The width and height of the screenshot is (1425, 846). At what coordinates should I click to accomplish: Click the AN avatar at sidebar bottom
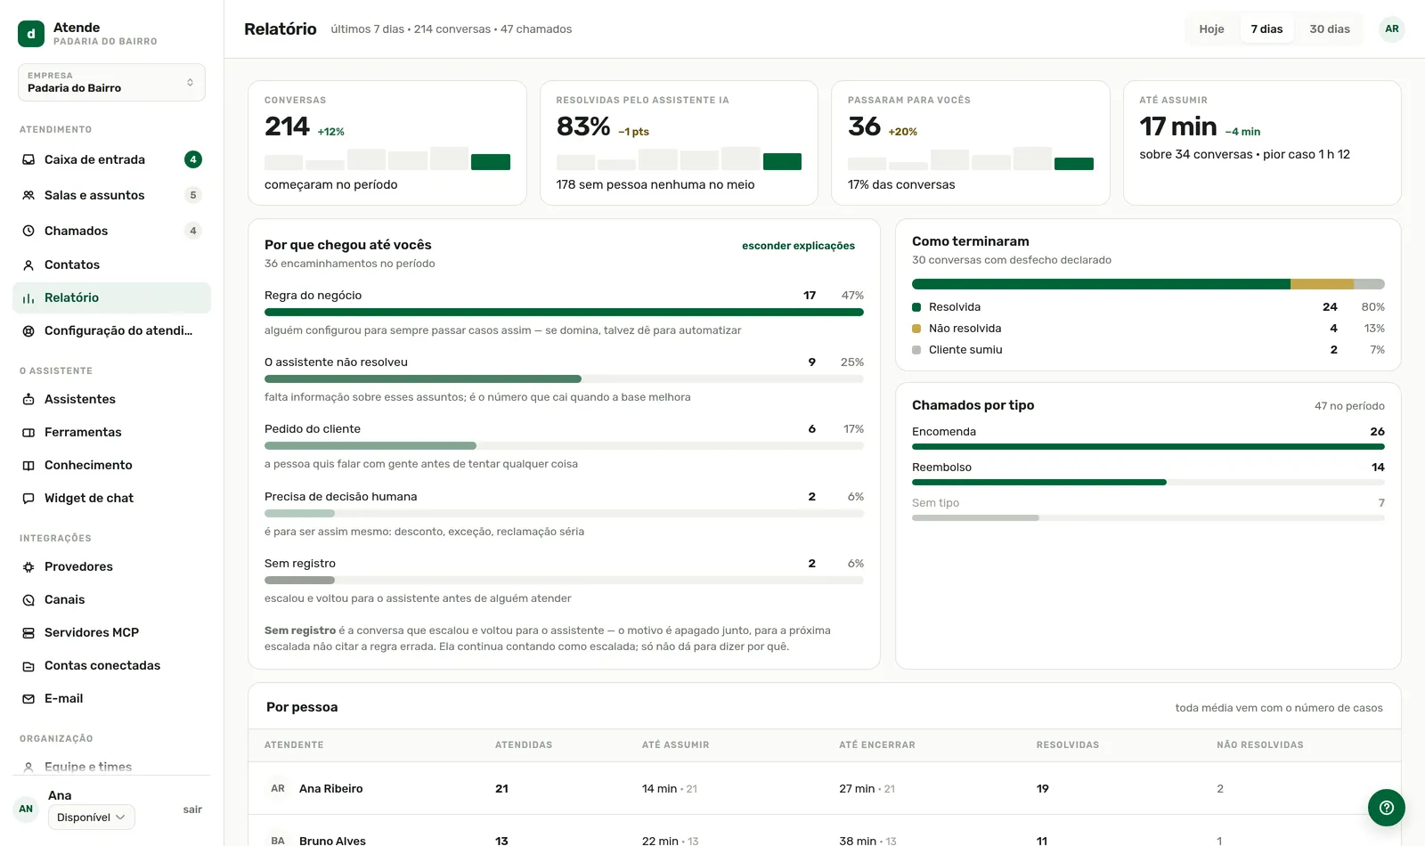coord(26,809)
